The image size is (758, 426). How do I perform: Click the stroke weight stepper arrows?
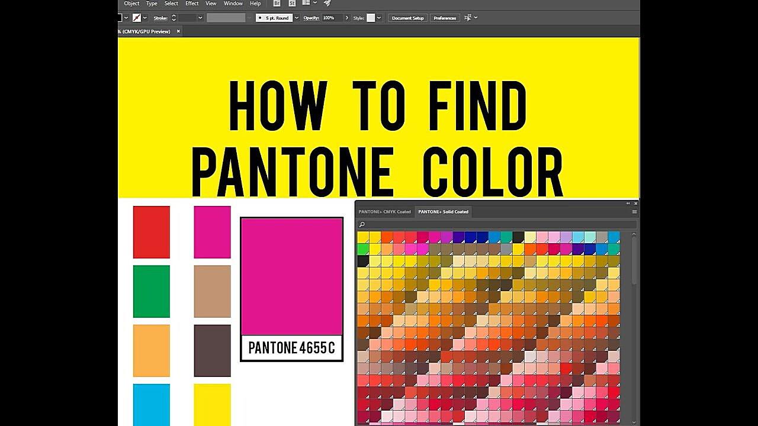click(x=174, y=18)
